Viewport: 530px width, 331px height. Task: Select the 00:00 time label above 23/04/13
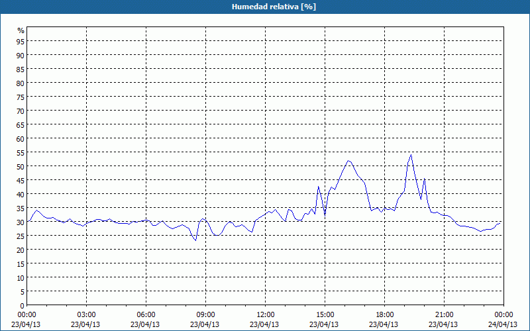[x=26, y=315]
